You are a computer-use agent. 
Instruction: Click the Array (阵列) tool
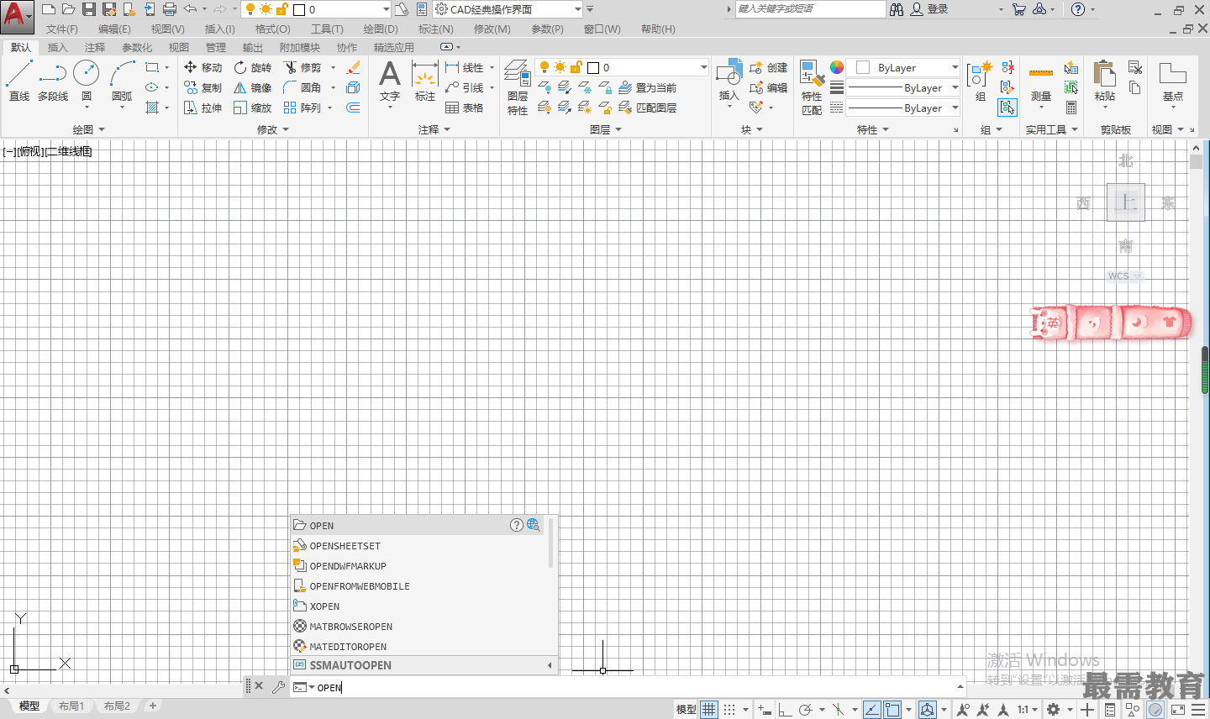pyautogui.click(x=303, y=108)
